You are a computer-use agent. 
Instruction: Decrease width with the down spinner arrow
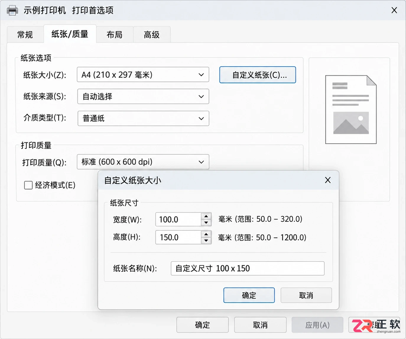coord(206,223)
